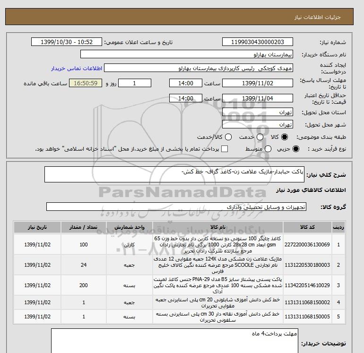Select the متوسط purchase type radio

(268, 149)
